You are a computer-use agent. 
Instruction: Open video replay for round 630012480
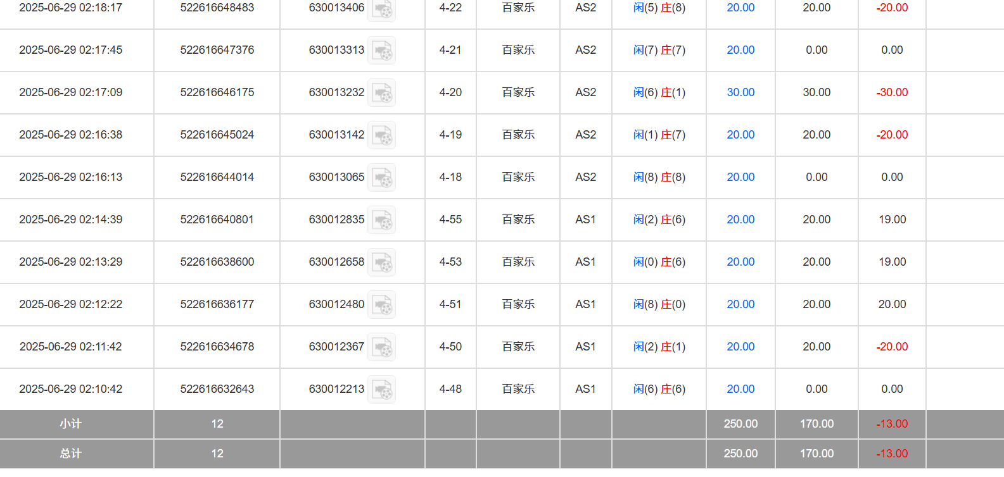pyautogui.click(x=382, y=305)
